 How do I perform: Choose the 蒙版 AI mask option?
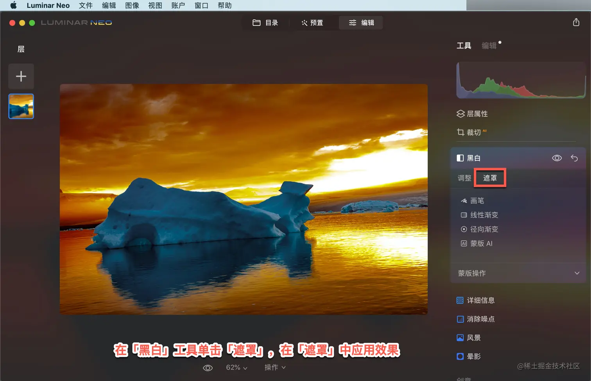coord(477,244)
